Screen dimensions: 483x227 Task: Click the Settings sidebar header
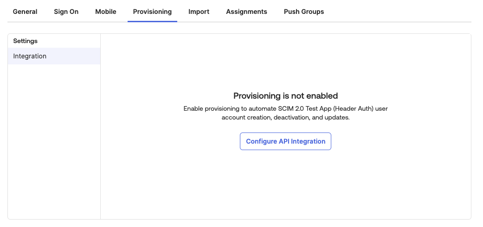point(26,41)
